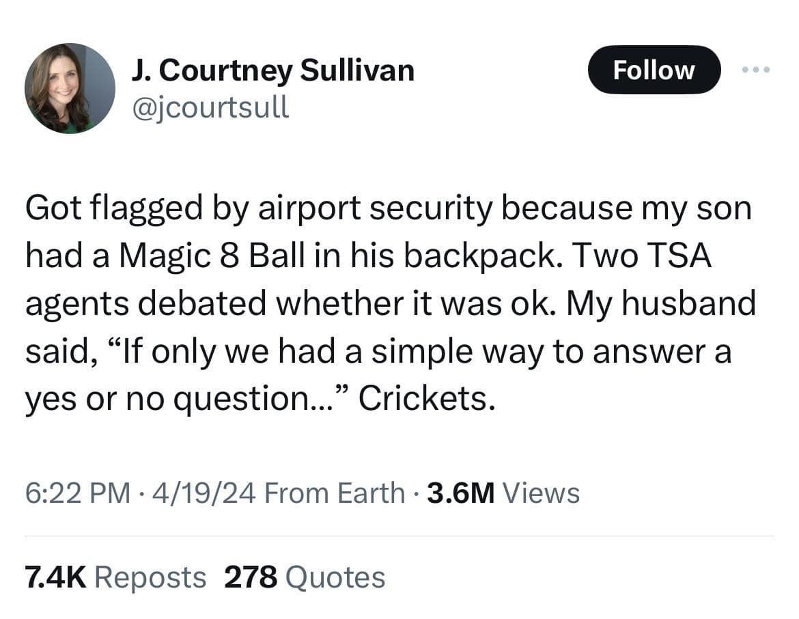View the 7.4K Reposts list
This screenshot has width=799, height=619.
coord(115,577)
